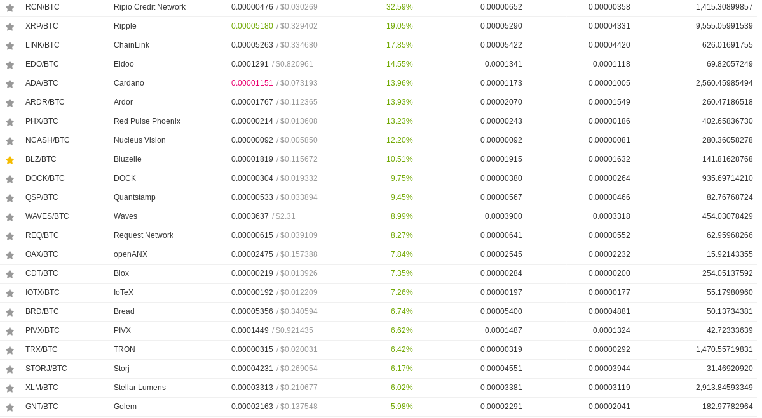Click the 13.93% change for Ardor
The width and height of the screenshot is (762, 418).
[400, 102]
